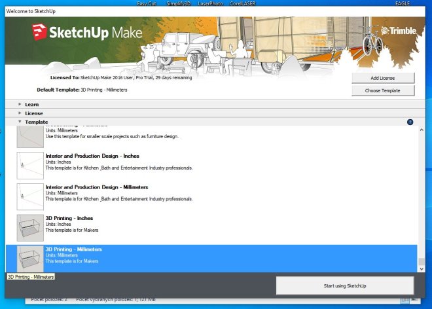
Task: Click the EAGLE desktop shortcut label
Action: click(403, 3)
